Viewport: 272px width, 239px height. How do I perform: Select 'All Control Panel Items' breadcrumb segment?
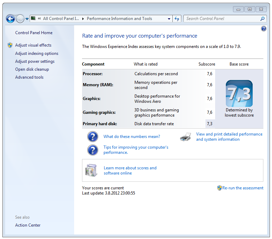61,19
